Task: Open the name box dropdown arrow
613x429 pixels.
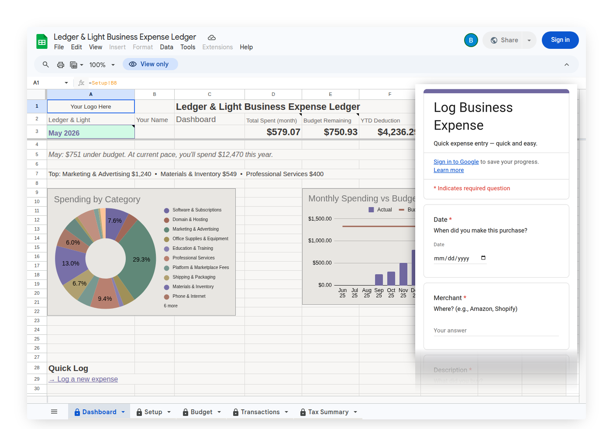Action: tap(66, 83)
